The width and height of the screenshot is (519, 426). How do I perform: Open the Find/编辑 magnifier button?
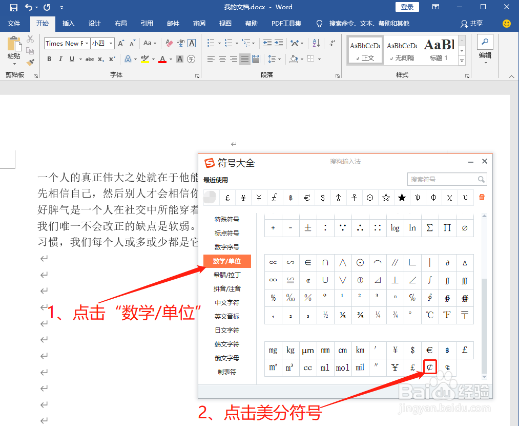tap(485, 50)
